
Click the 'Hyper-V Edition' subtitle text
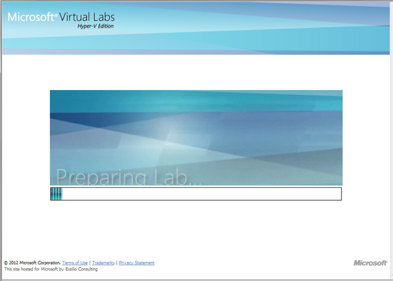tap(96, 26)
